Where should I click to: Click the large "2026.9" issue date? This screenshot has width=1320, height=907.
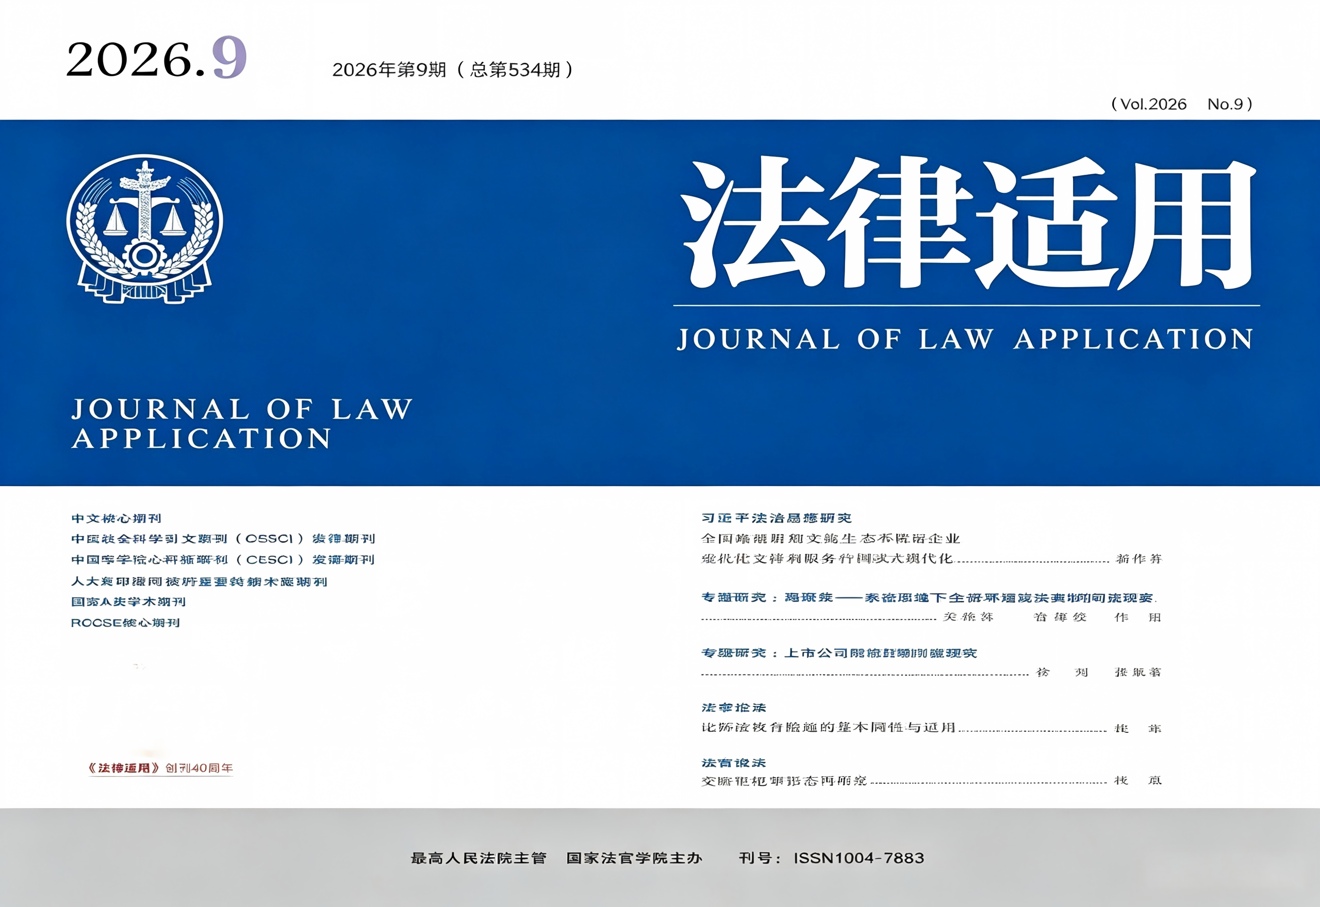(156, 57)
